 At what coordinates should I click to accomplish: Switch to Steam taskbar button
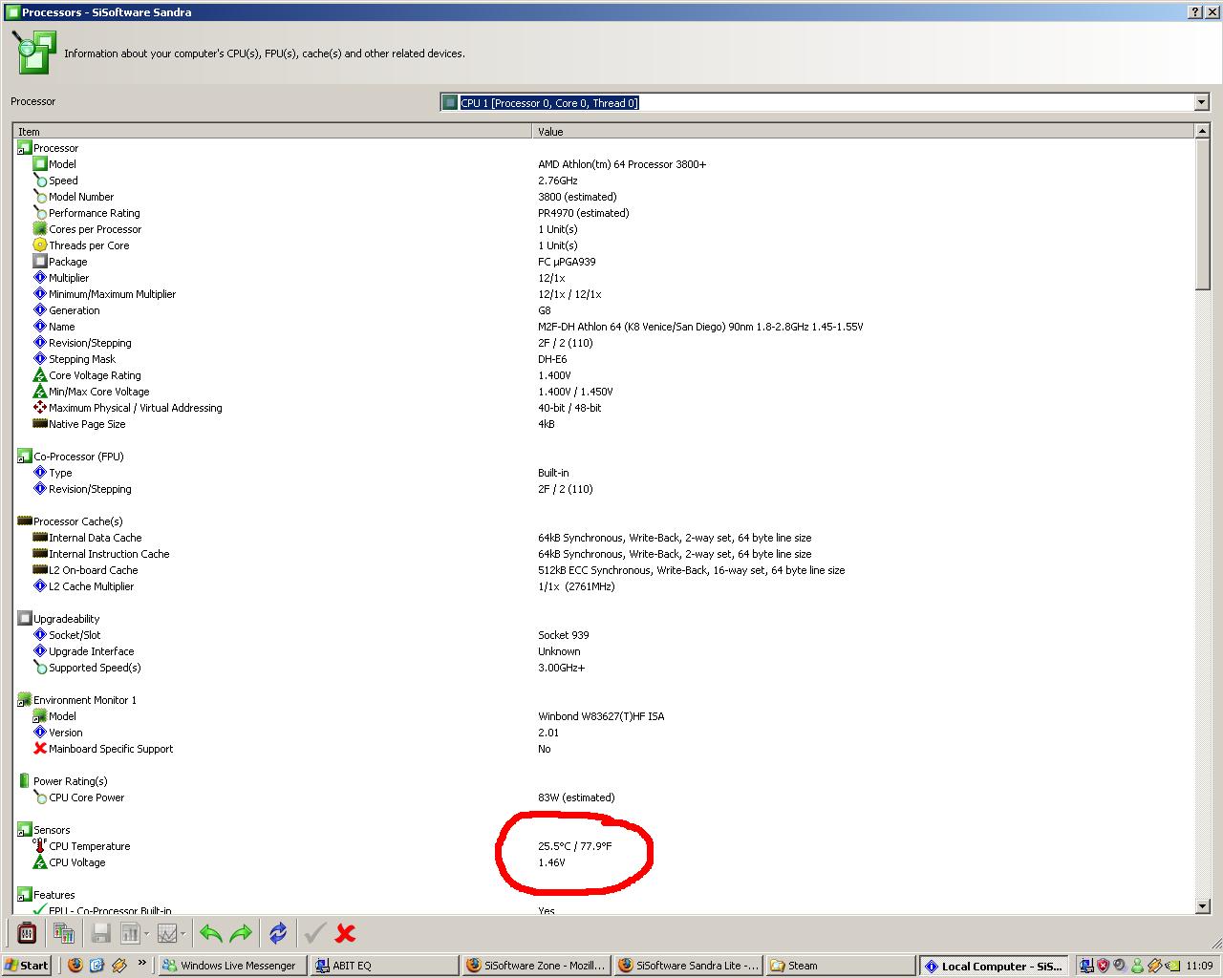tap(839, 966)
